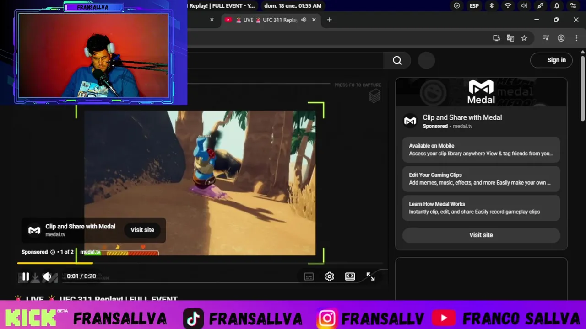Visit site from the overlay ad card
Viewport: 586px width, 329px height.
click(142, 230)
